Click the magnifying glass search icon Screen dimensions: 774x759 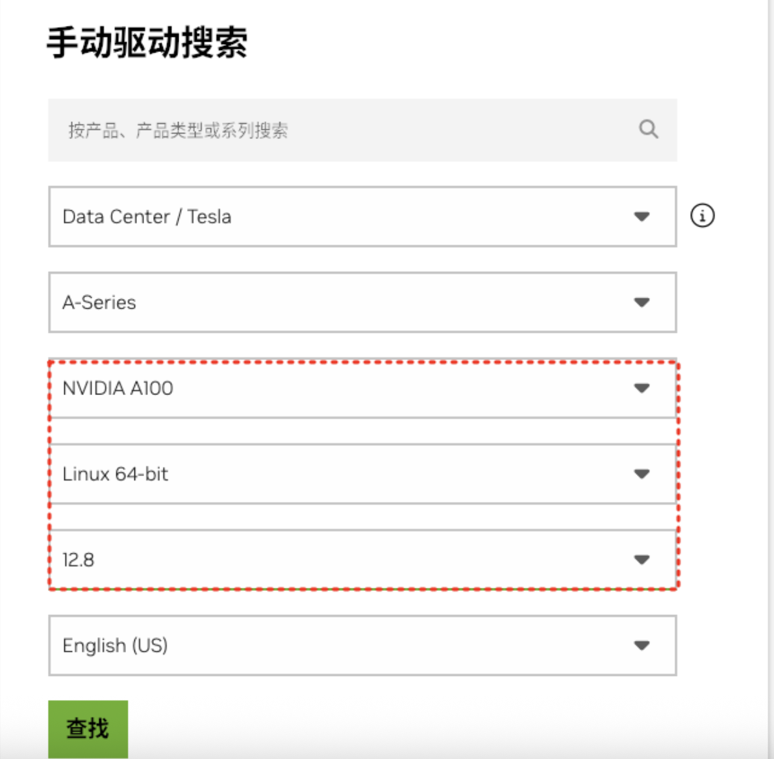[x=648, y=129]
